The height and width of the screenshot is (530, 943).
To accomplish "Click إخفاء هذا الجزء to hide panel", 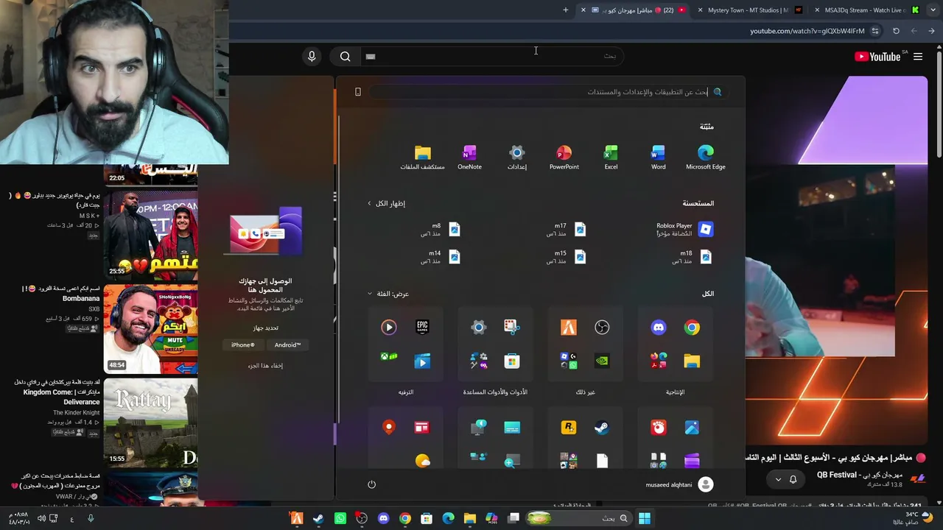I will pyautogui.click(x=265, y=366).
